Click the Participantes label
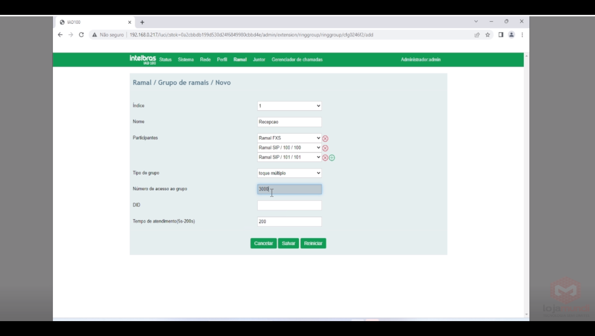The image size is (595, 336). tap(145, 138)
